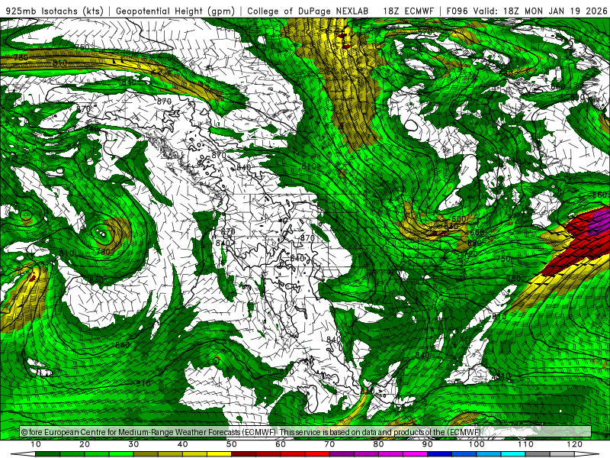Click the "70" legend scale label

click(329, 444)
